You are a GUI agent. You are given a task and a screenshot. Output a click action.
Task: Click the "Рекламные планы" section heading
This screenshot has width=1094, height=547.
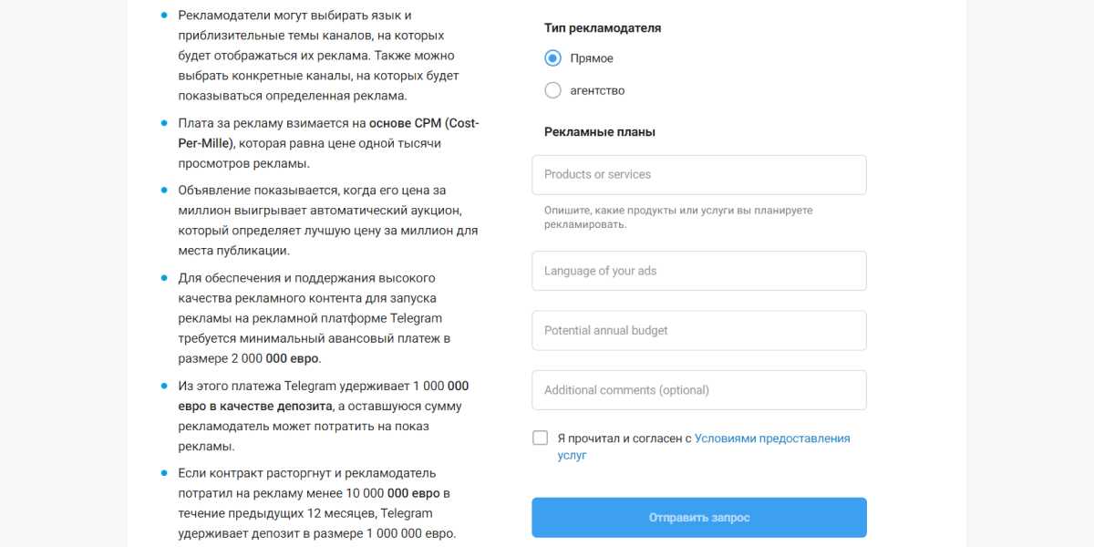click(x=600, y=132)
